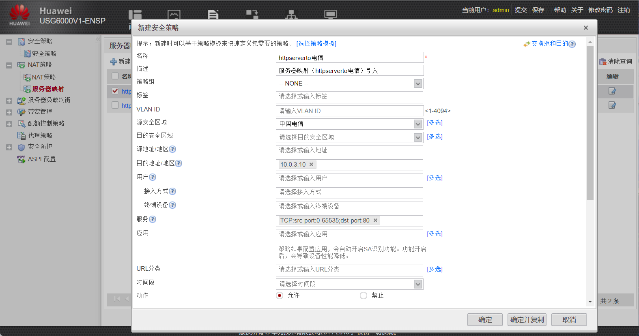Click 注销 in top menu

tap(624, 10)
